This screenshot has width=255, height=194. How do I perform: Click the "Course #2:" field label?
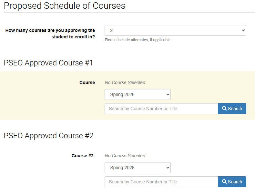[x=83, y=156]
